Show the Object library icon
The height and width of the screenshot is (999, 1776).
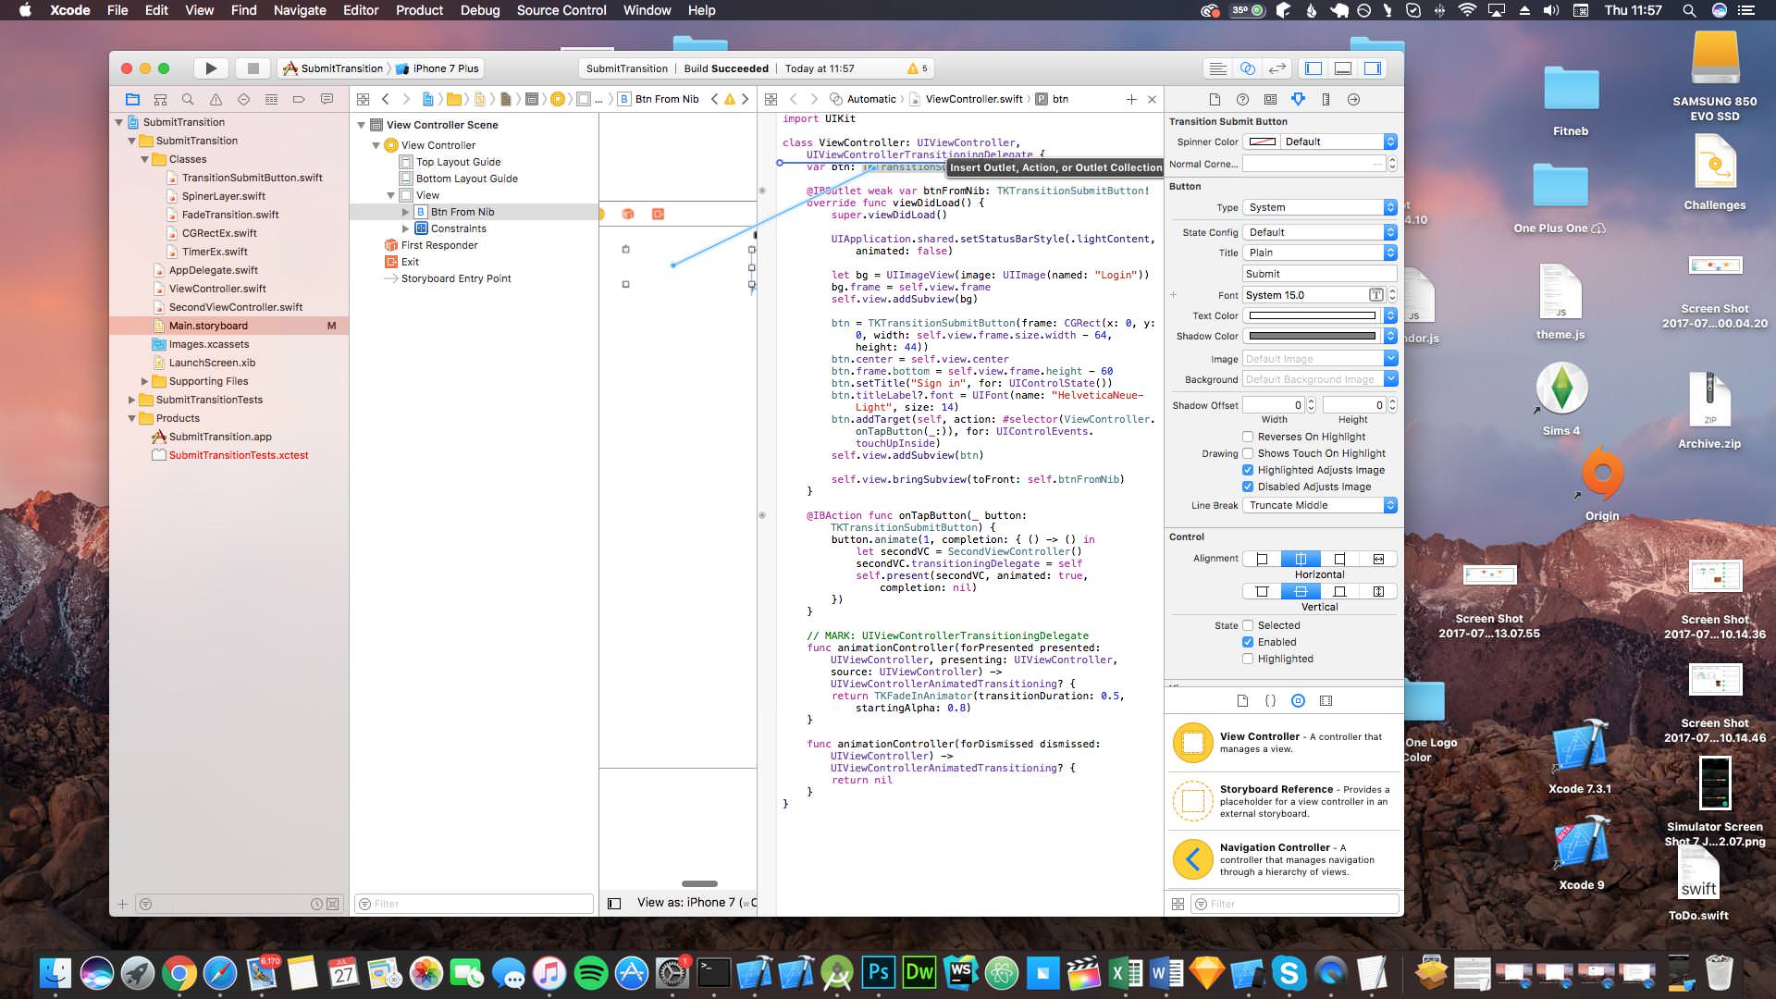pyautogui.click(x=1298, y=701)
